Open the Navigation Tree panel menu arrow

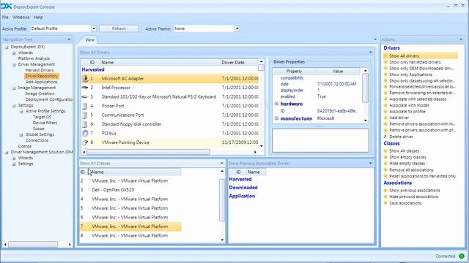[69, 39]
